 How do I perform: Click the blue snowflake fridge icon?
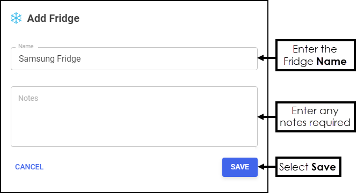(x=16, y=18)
